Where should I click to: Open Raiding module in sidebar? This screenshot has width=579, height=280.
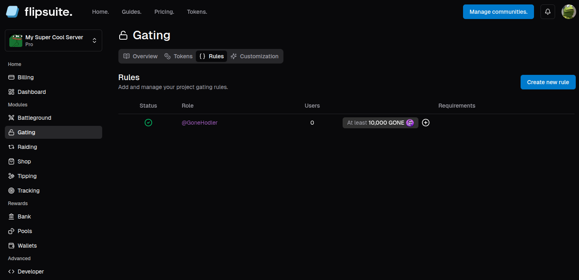tap(54, 147)
